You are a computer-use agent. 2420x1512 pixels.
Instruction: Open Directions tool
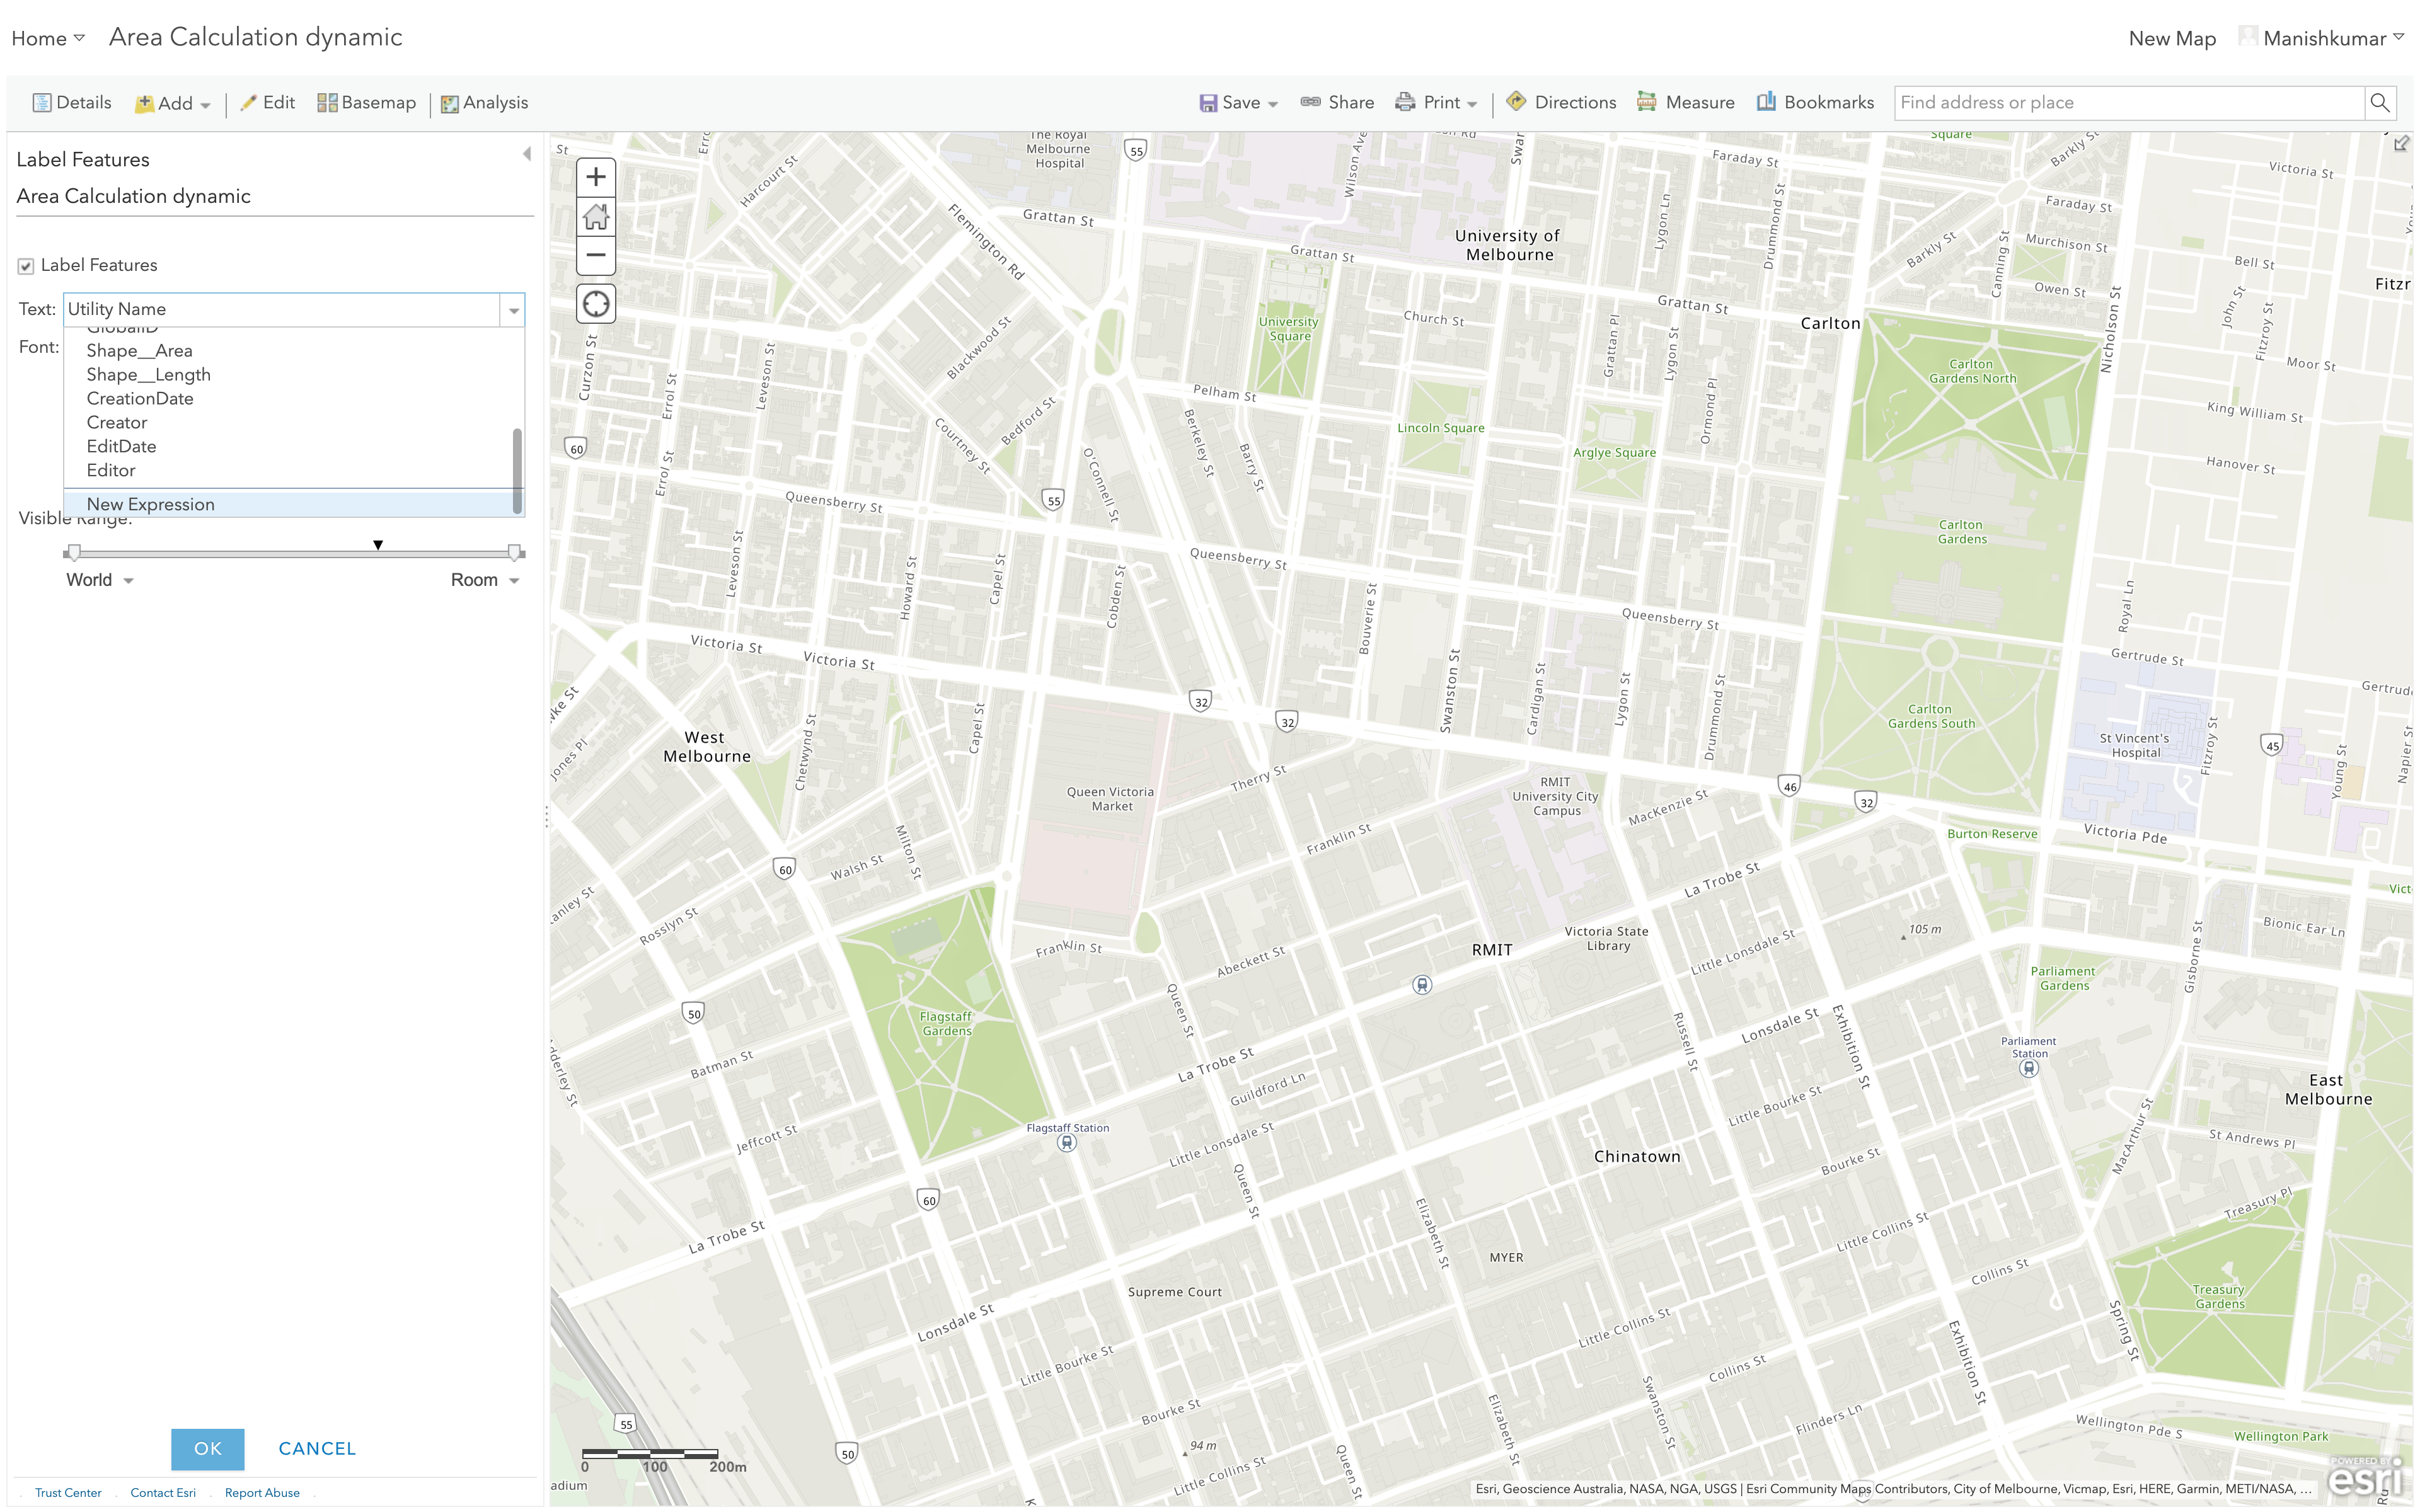pos(1561,102)
